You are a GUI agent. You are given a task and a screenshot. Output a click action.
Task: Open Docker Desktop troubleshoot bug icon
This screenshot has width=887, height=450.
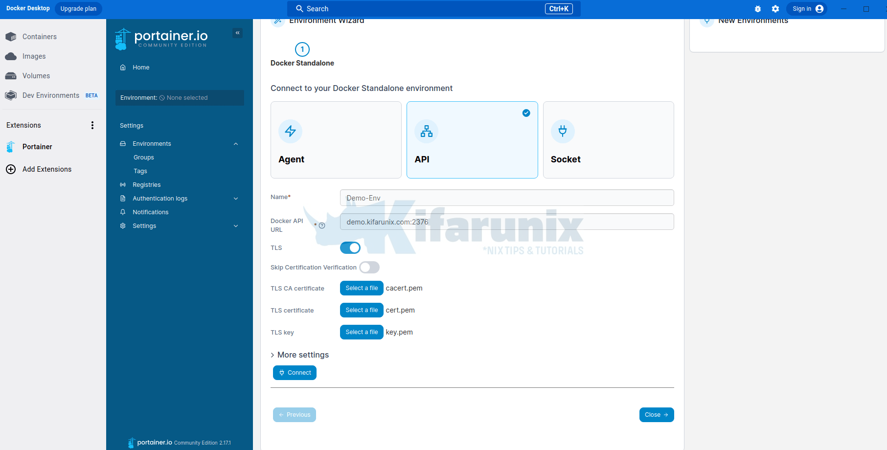758,9
